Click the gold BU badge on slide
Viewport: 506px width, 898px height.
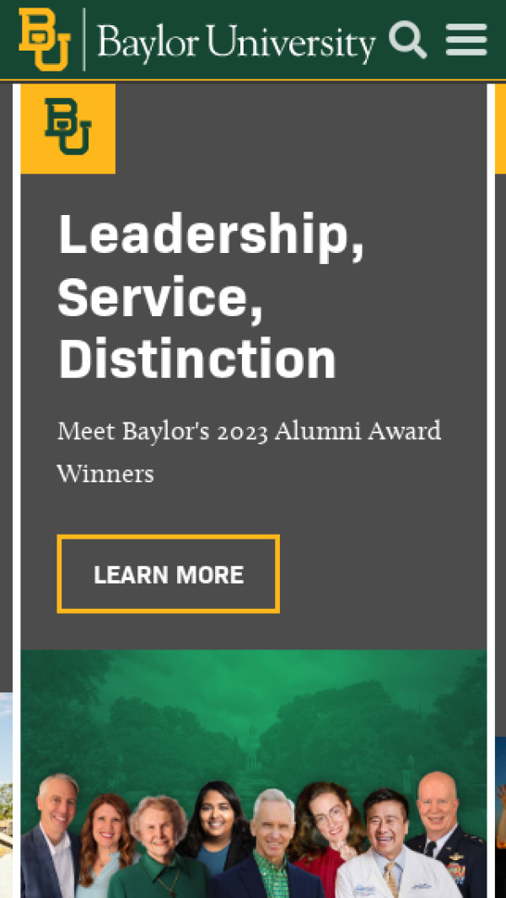(x=67, y=128)
